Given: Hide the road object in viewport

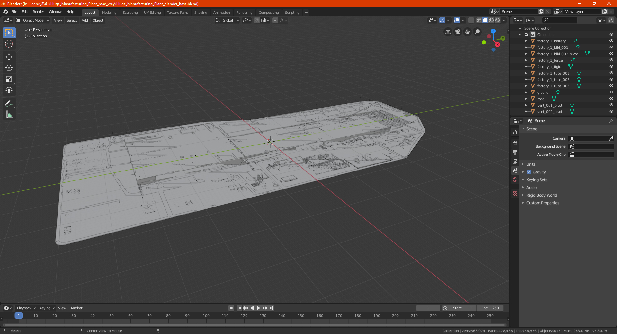Looking at the screenshot, I should coord(611,99).
